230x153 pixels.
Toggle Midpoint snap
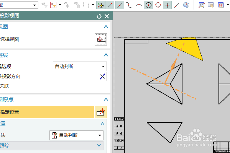(x=120, y=5)
